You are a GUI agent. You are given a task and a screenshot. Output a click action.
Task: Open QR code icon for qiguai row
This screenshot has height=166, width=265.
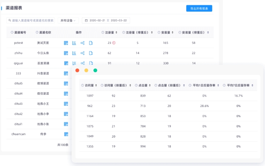pyautogui.click(x=66, y=63)
